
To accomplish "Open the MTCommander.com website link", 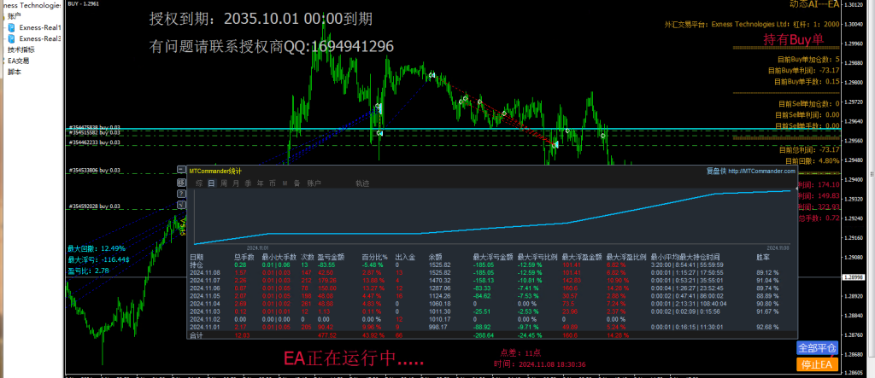I will pyautogui.click(x=762, y=171).
